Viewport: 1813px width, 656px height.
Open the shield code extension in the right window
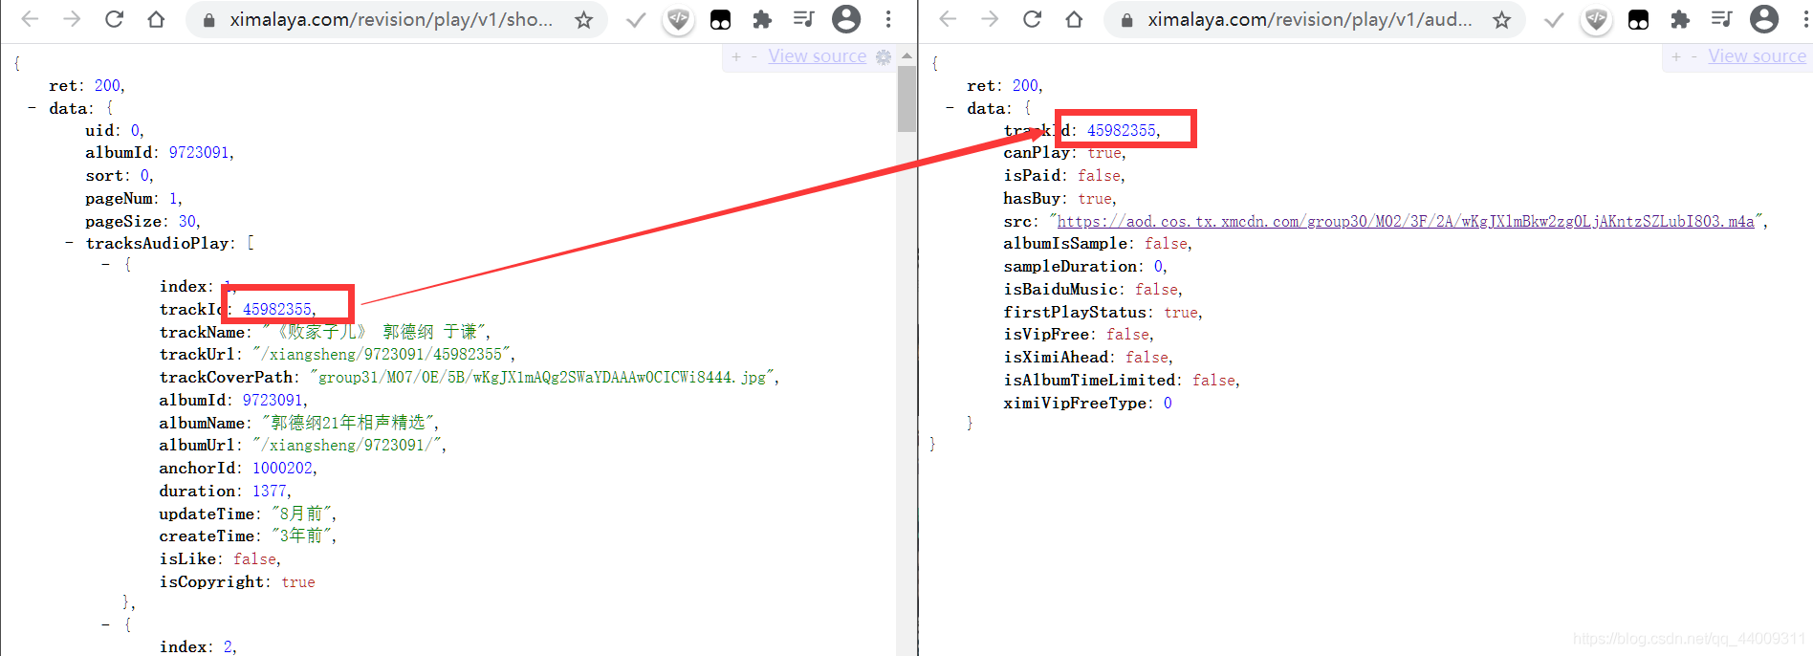click(x=1596, y=19)
